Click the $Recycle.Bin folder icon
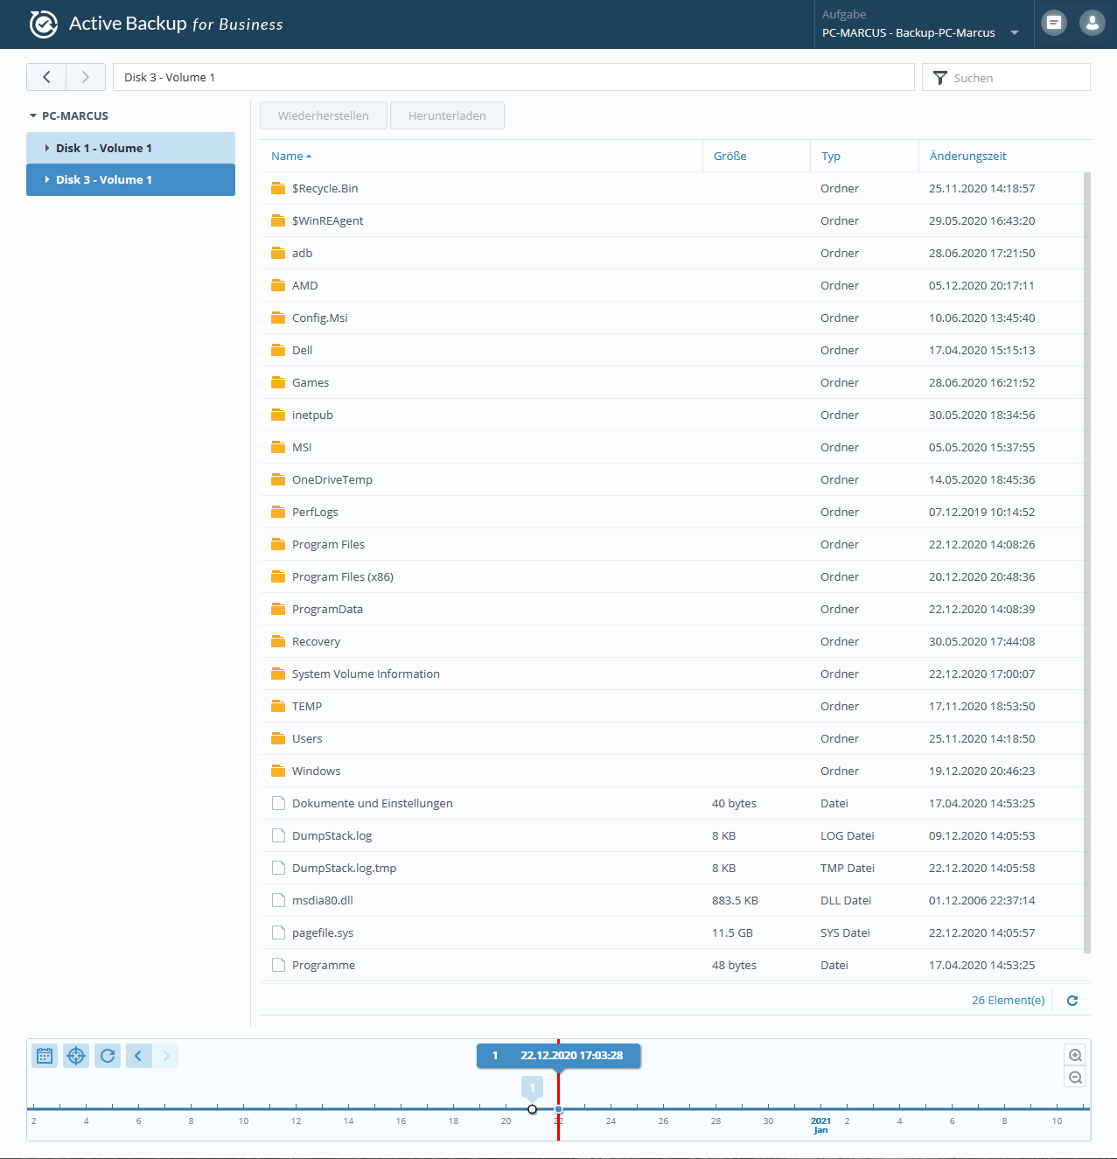 point(278,188)
